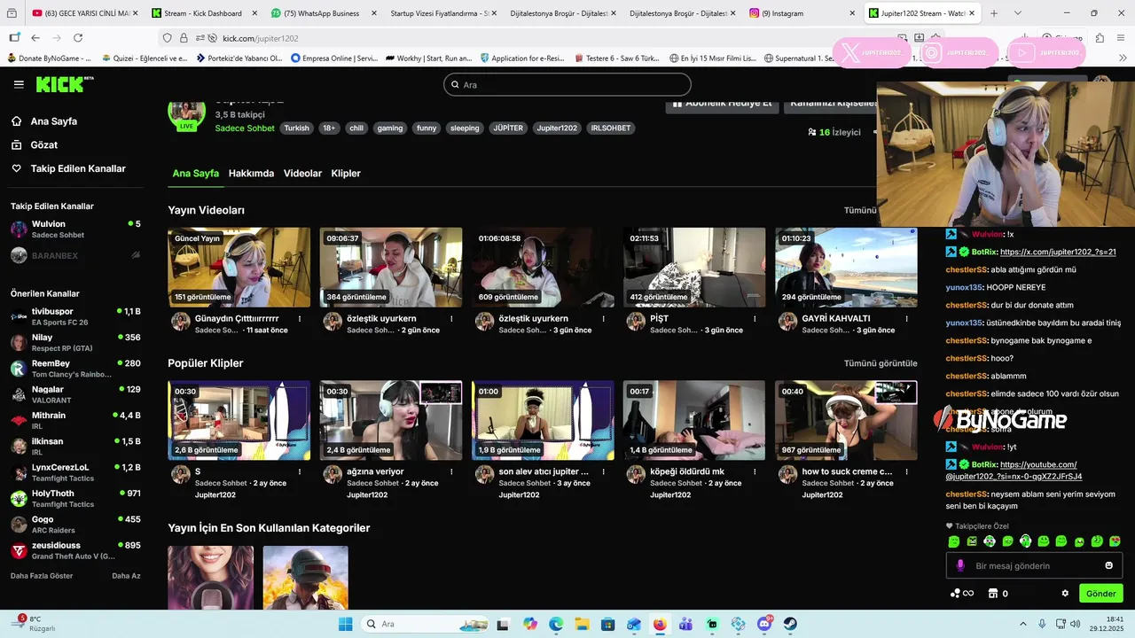Click Abonelik Hediye Et button
The image size is (1135, 638).
pos(722,103)
